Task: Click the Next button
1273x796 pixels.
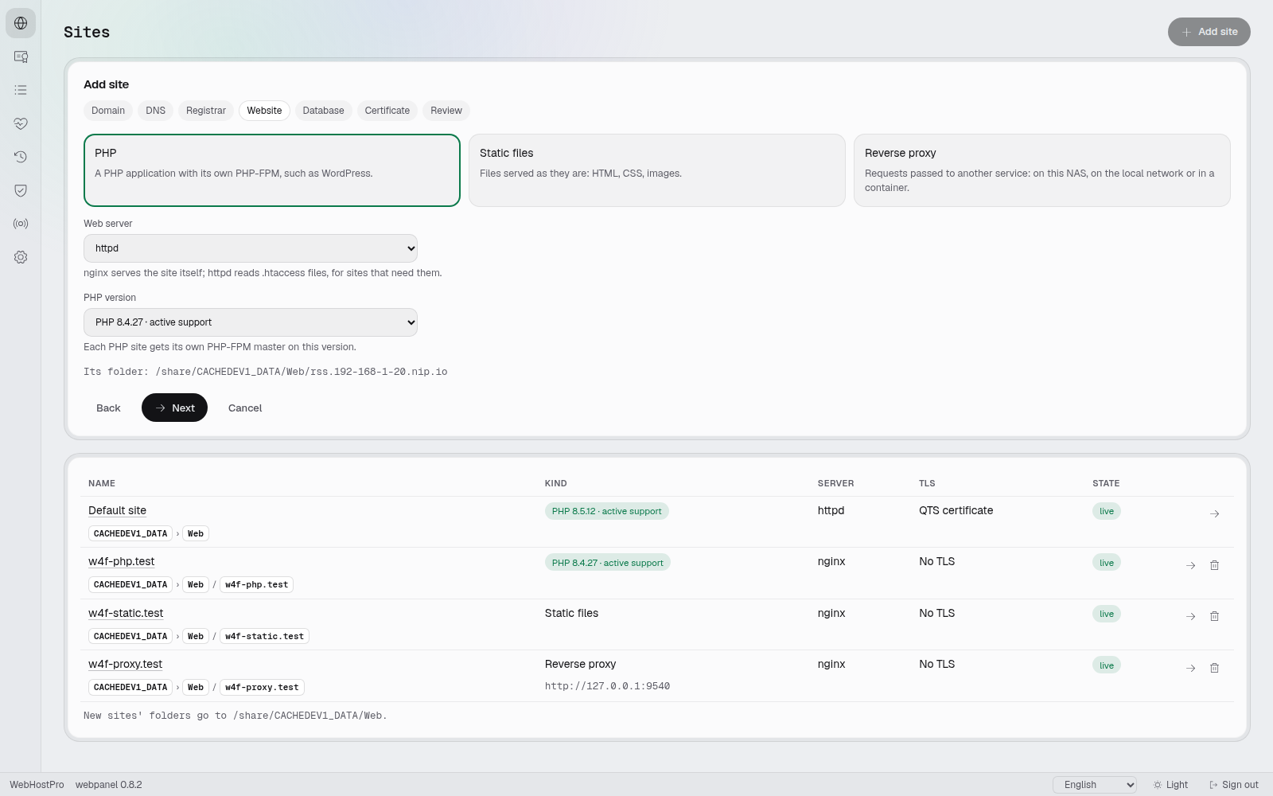Action: (x=174, y=408)
